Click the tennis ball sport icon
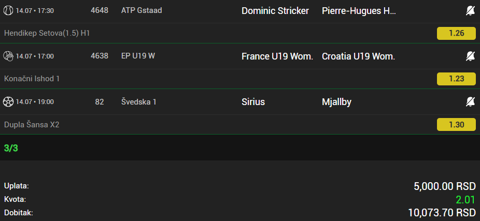The image size is (480, 221). click(8, 11)
